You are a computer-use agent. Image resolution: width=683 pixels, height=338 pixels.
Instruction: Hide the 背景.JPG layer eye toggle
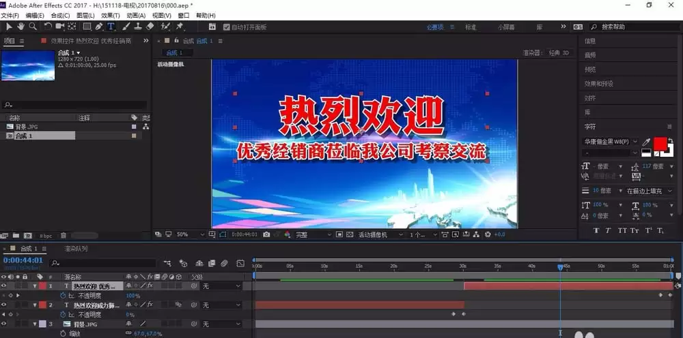[4, 324]
